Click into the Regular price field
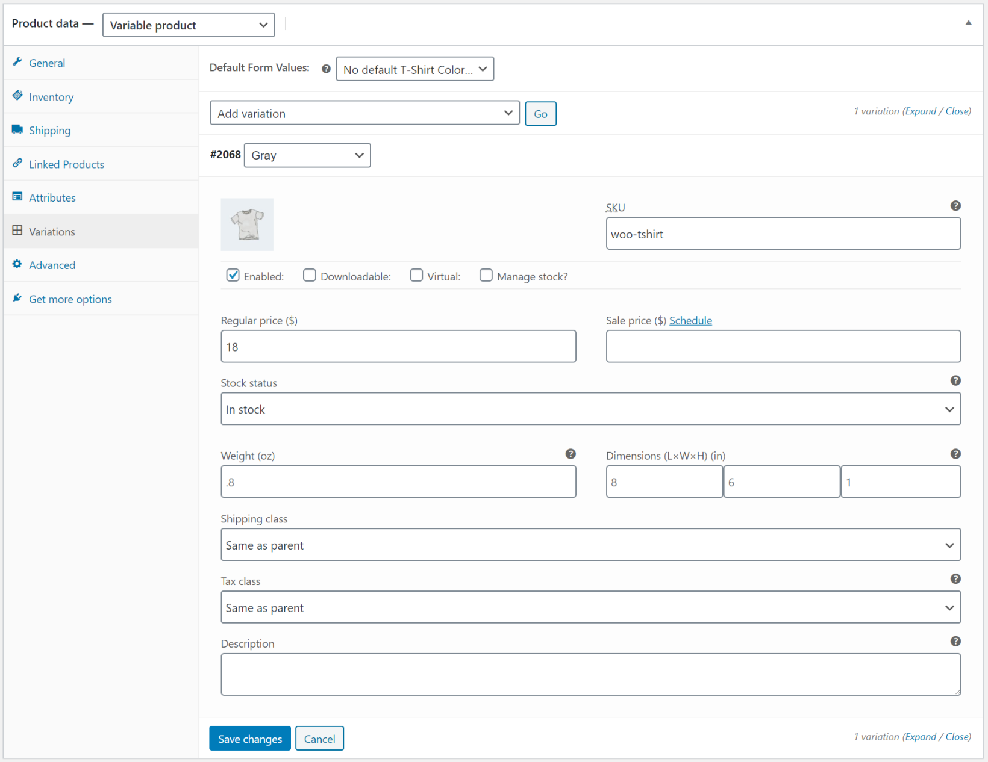This screenshot has height=762, width=988. 398,347
